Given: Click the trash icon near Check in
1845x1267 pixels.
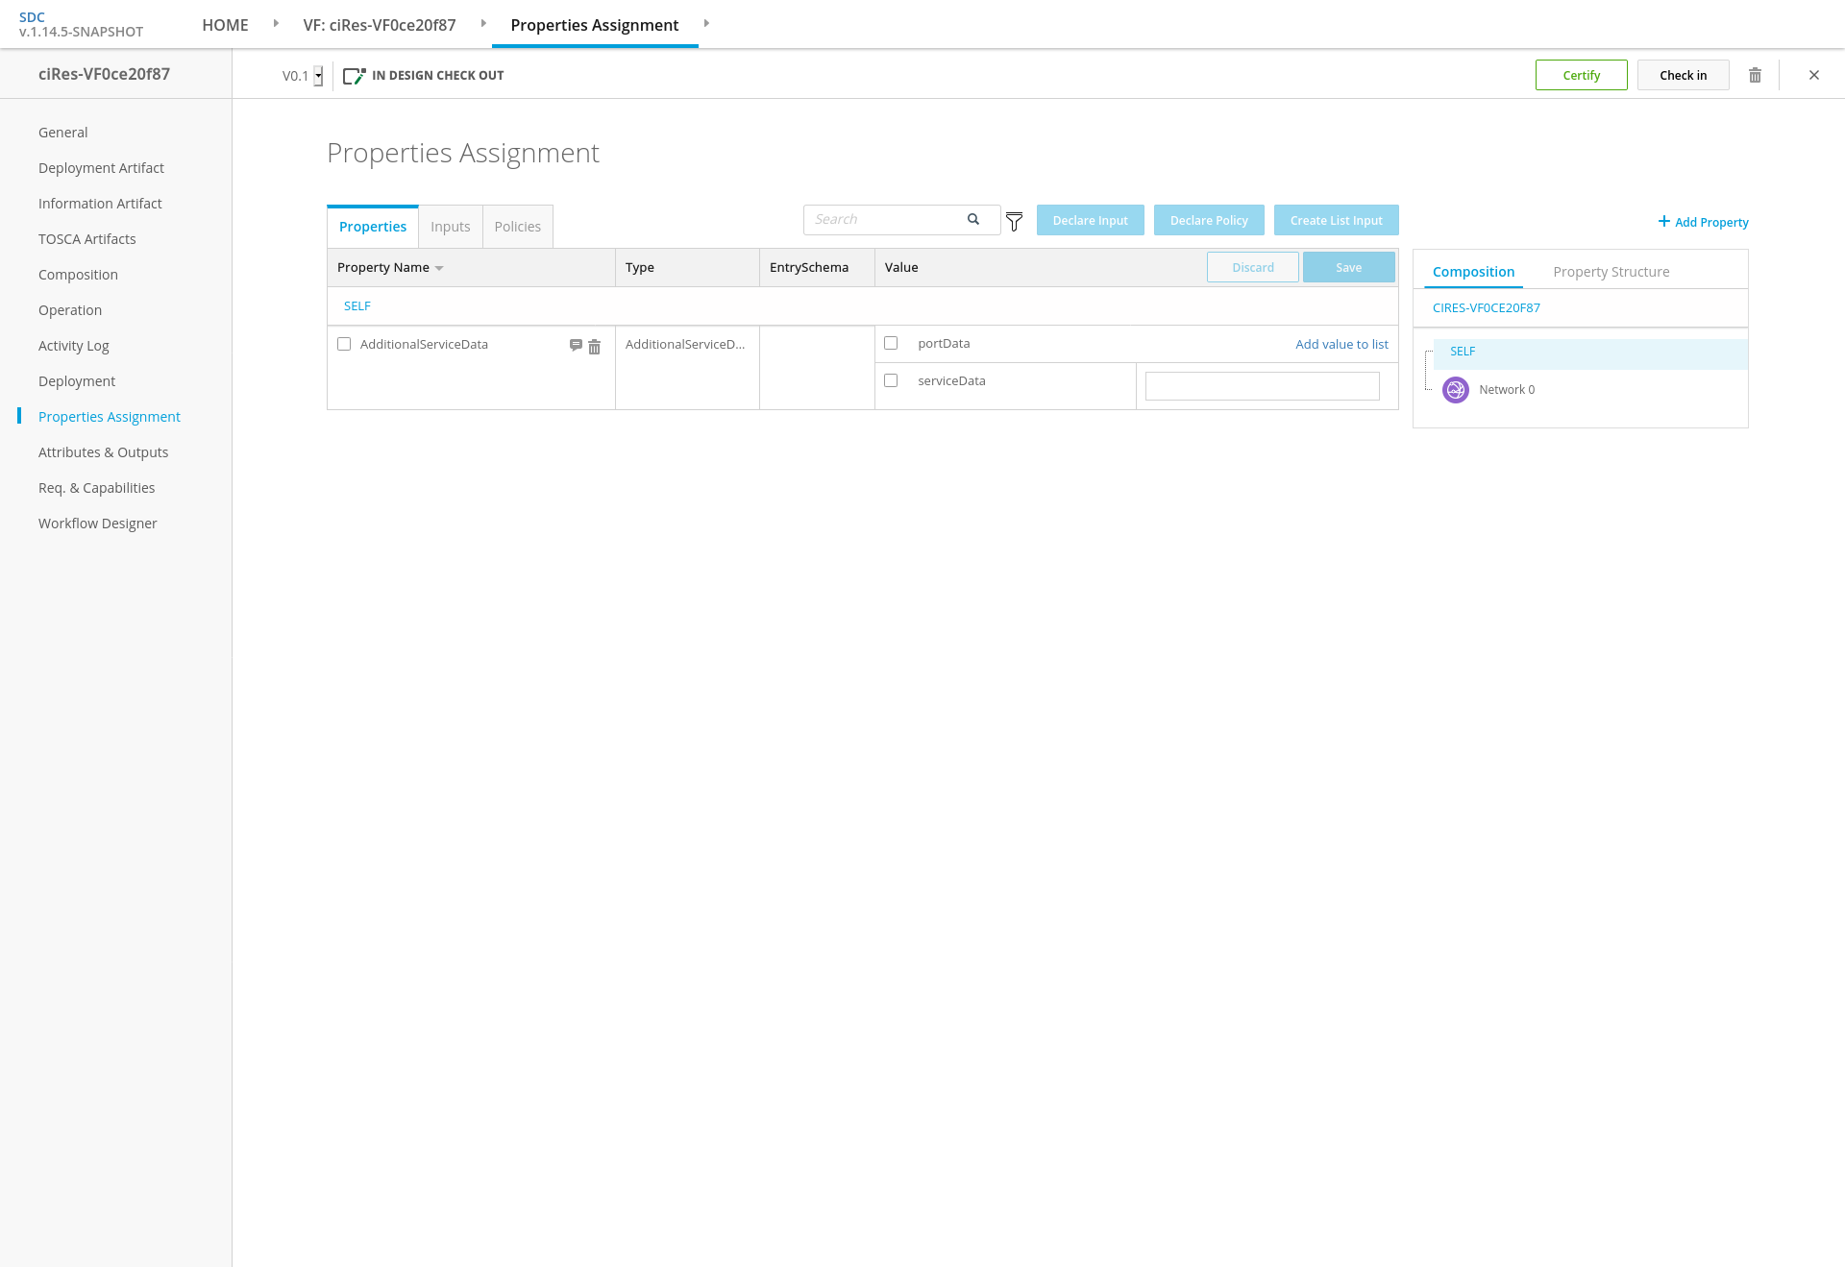Looking at the screenshot, I should [1755, 75].
